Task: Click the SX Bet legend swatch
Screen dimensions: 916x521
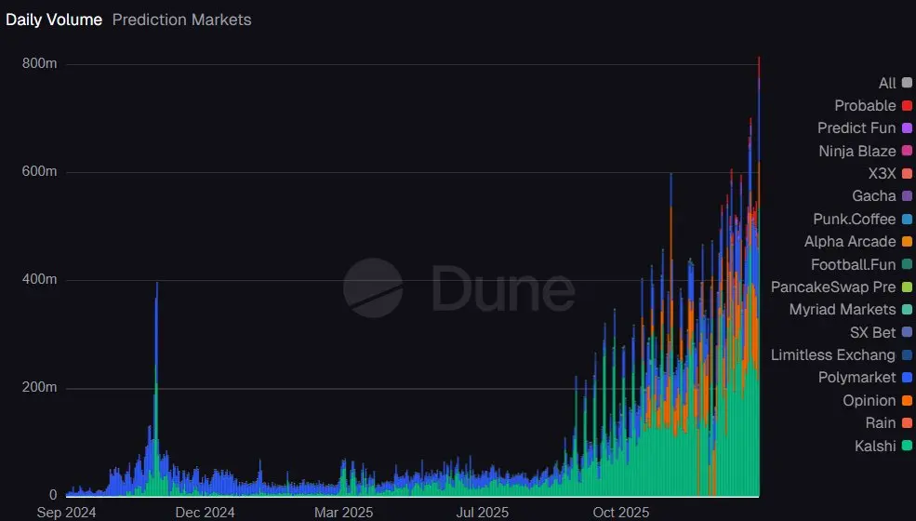Action: (x=907, y=333)
